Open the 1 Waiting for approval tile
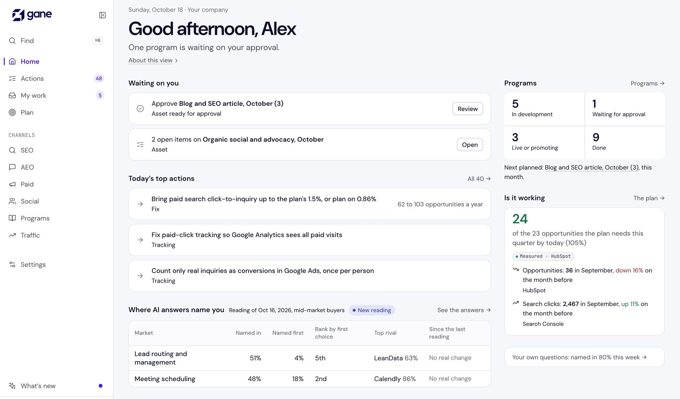680x399 pixels. pos(625,109)
